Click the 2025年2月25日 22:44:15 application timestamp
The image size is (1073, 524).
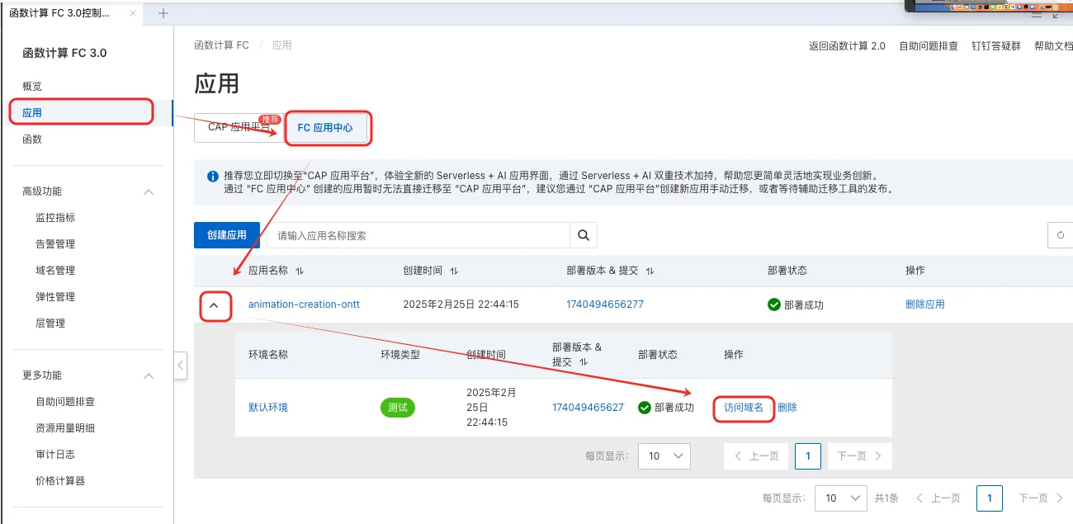461,304
